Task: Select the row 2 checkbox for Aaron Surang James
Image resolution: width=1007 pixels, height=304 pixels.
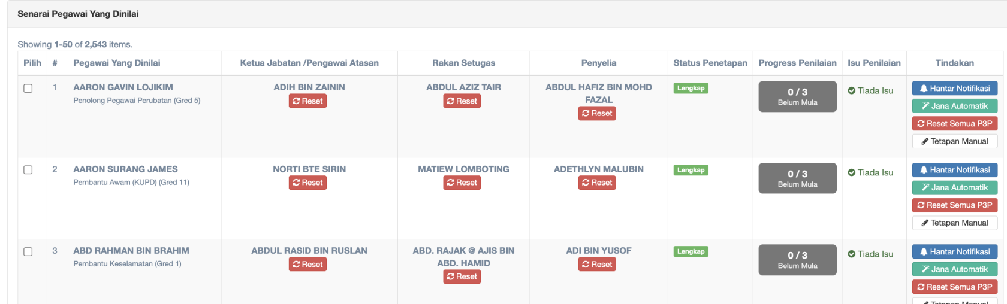Action: tap(28, 170)
